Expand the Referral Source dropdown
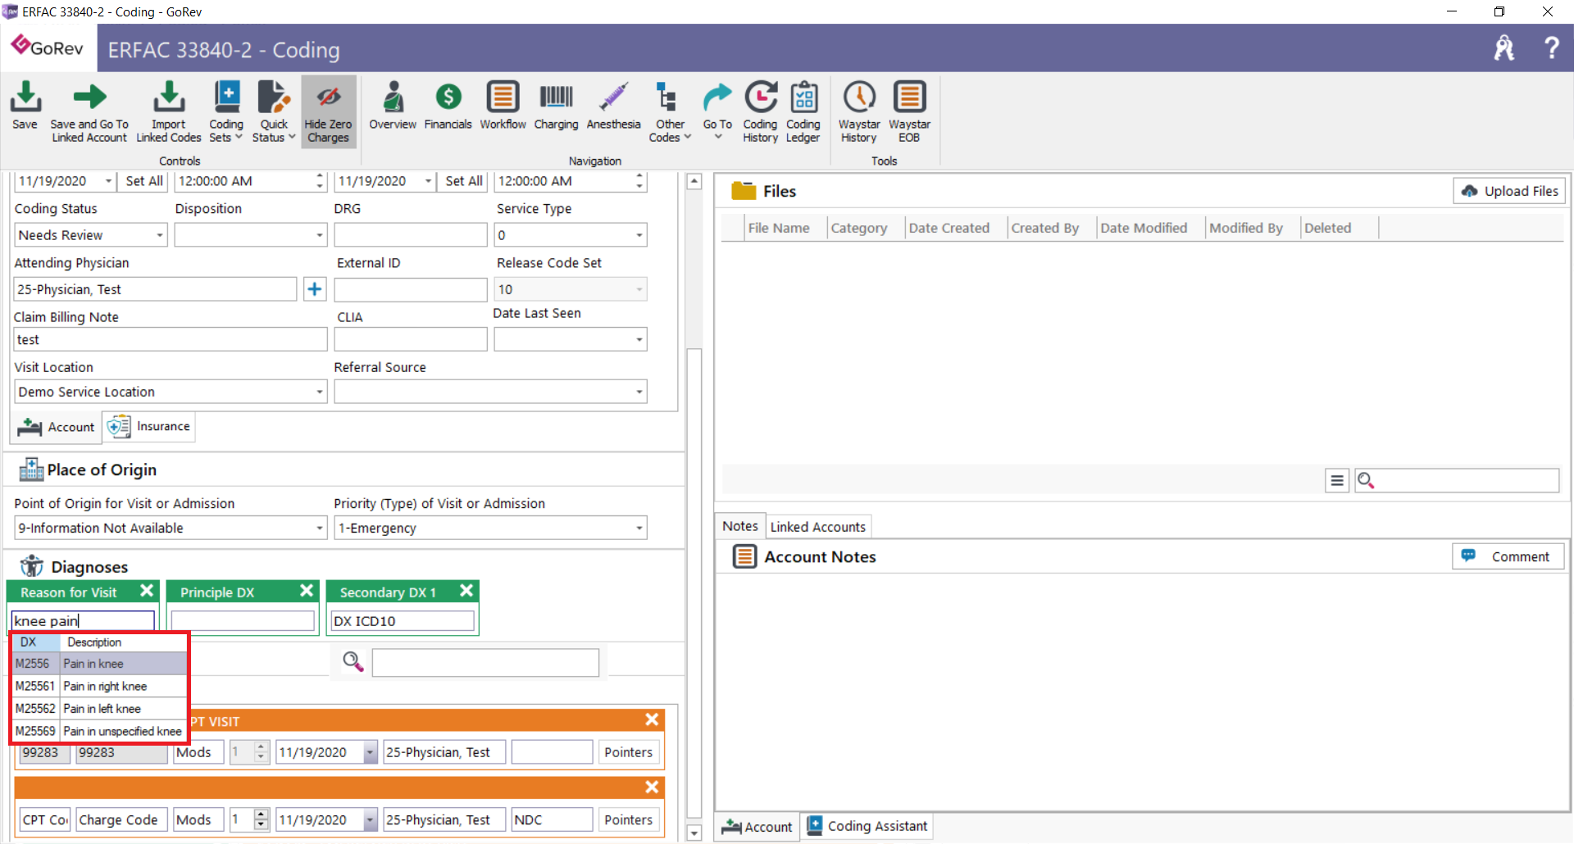Screen dimensions: 1574x844 tap(639, 392)
